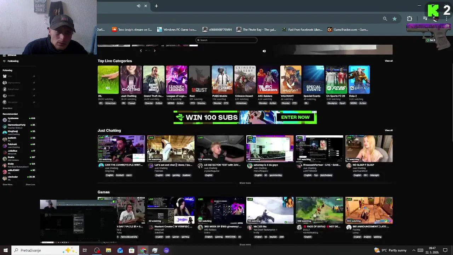
Task: Click the zoom magnifier icon in address bar
Action: [385, 19]
